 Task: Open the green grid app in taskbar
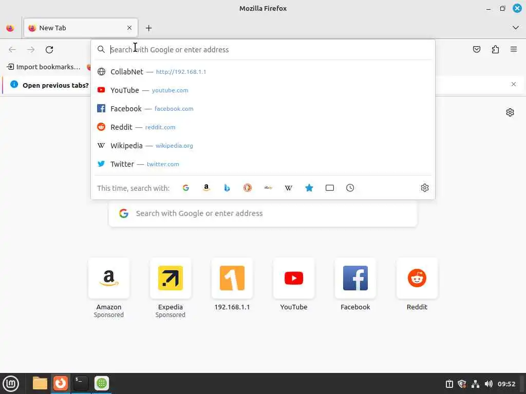point(102,383)
